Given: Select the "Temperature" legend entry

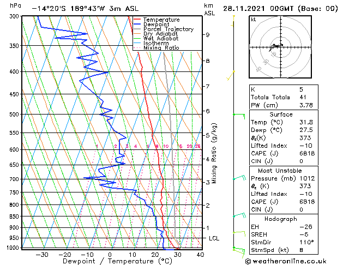Looking at the screenshot, I should click(x=161, y=20).
